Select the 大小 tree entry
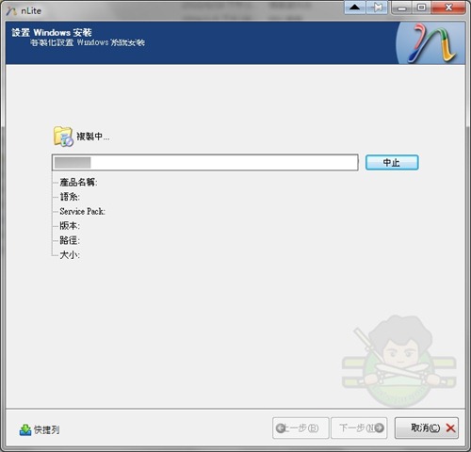 [x=70, y=255]
